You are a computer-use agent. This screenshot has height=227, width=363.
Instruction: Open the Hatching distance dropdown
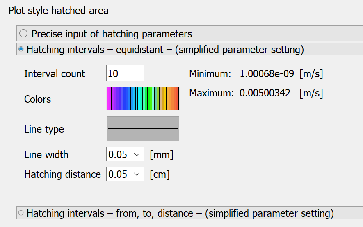125,174
